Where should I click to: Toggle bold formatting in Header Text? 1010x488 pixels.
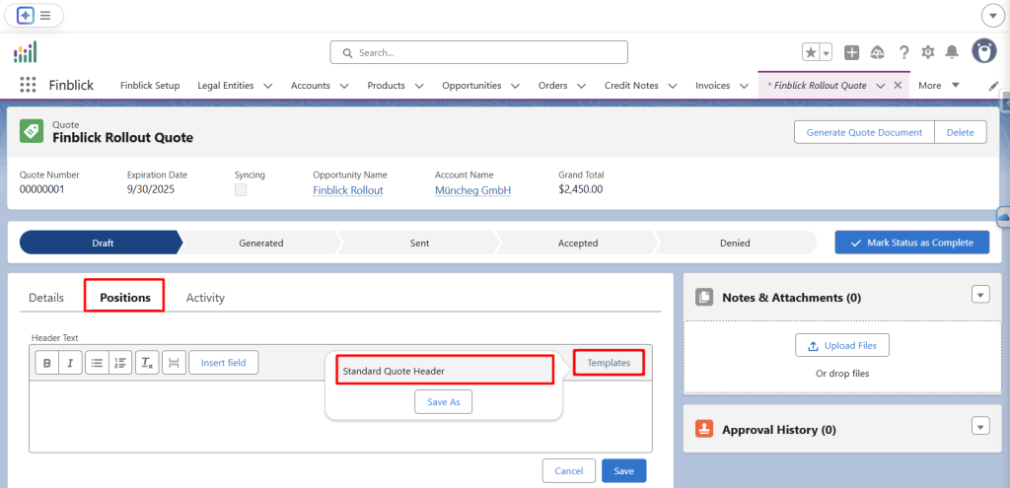(x=47, y=363)
